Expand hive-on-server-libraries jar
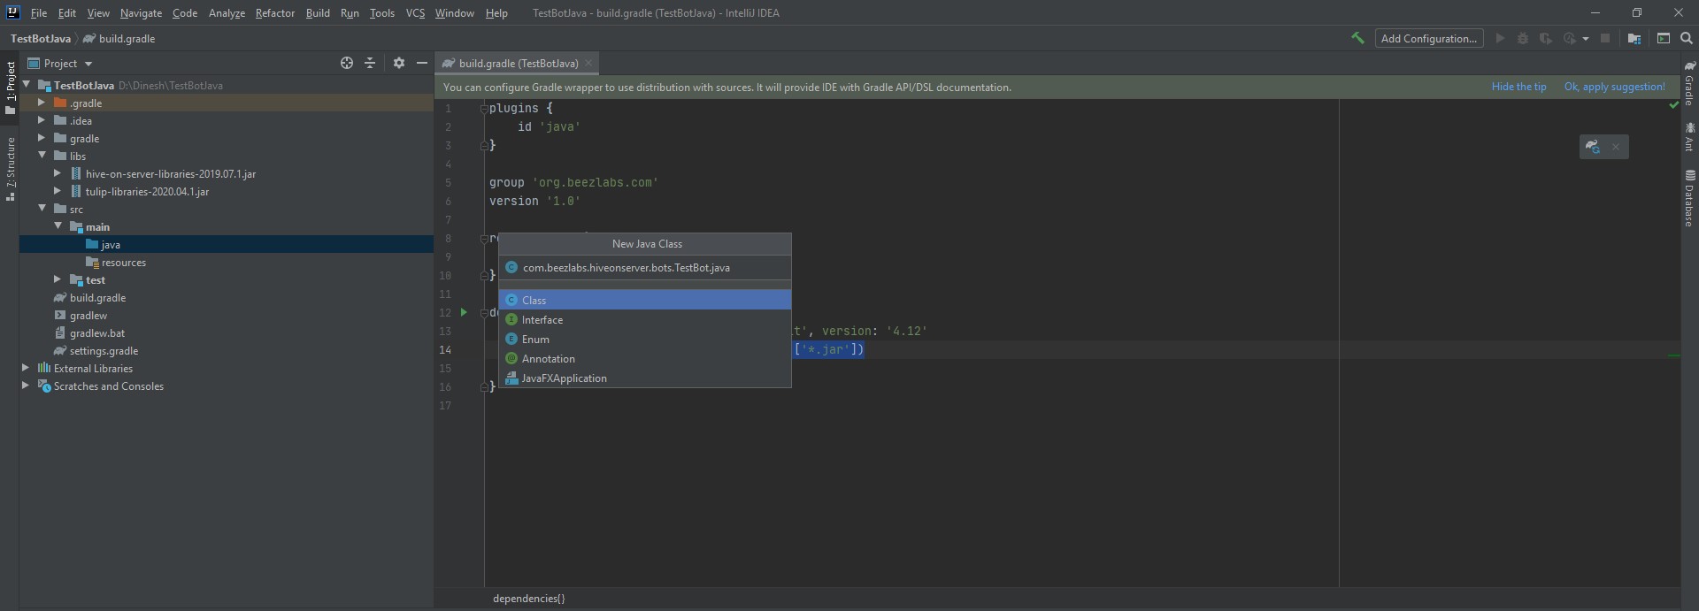The image size is (1699, 611). (58, 173)
